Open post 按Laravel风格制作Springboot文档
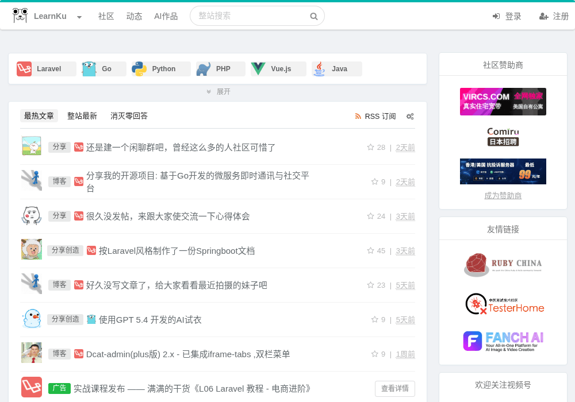The image size is (575, 402). [x=177, y=251]
